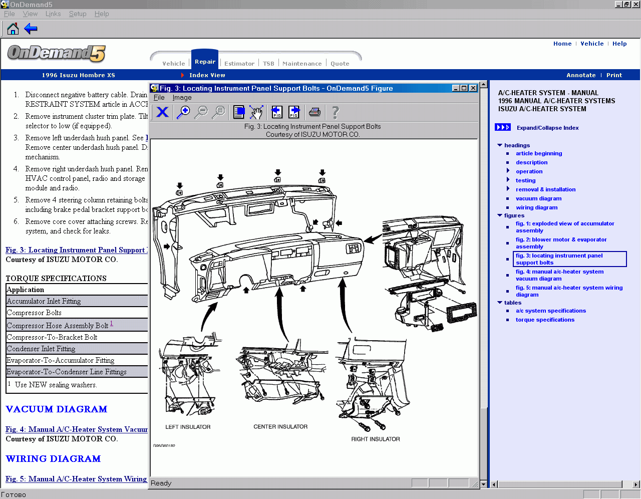Viewport: 641px width, 499px height.
Task: Collapse the tables tree section
Action: [x=500, y=303]
